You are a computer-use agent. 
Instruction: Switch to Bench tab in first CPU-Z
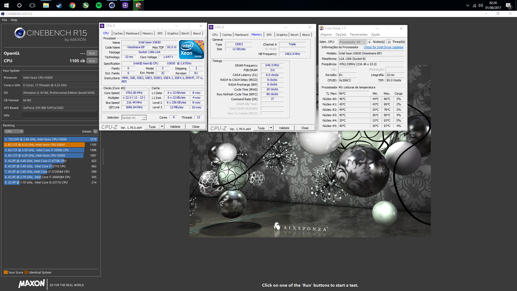[x=186, y=33]
